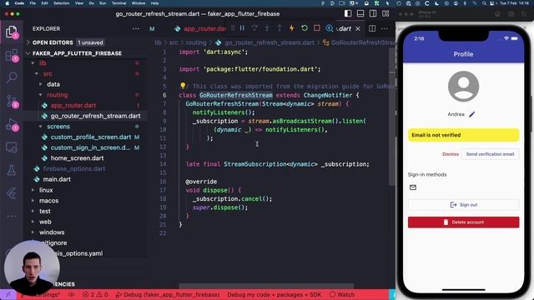Click Dismiss in the simulator Profile screen
This screenshot has width=534, height=300.
[x=451, y=154]
